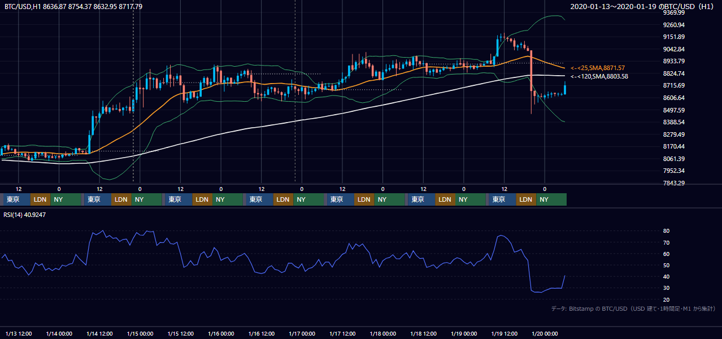Select the 1/17 00:00 time axis label
Screen dimensions: 722x339
pyautogui.click(x=302, y=333)
